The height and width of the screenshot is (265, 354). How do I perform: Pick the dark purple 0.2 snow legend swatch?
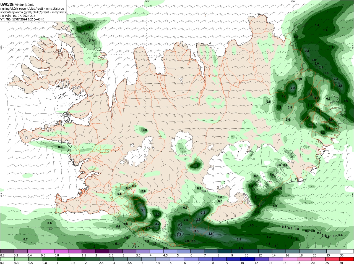tap(7, 251)
